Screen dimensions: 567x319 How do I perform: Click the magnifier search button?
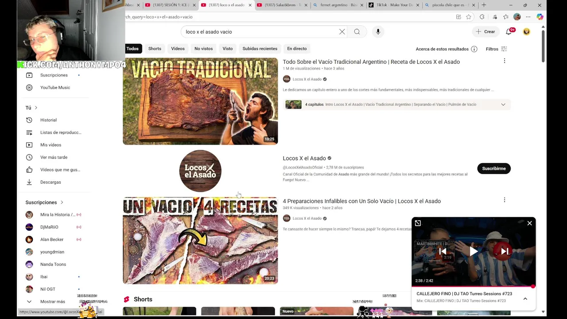tap(357, 32)
